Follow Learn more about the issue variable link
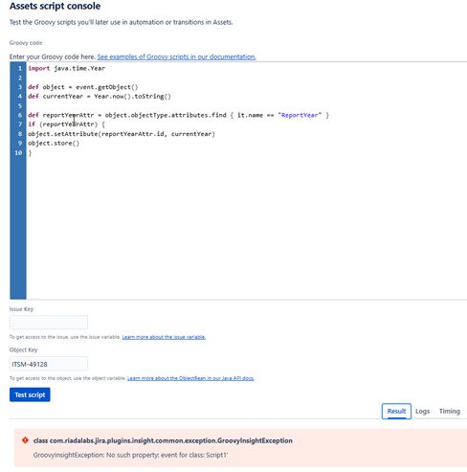This screenshot has height=472, width=467. [x=164, y=337]
